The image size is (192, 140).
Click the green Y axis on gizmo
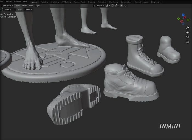coord(179,19)
